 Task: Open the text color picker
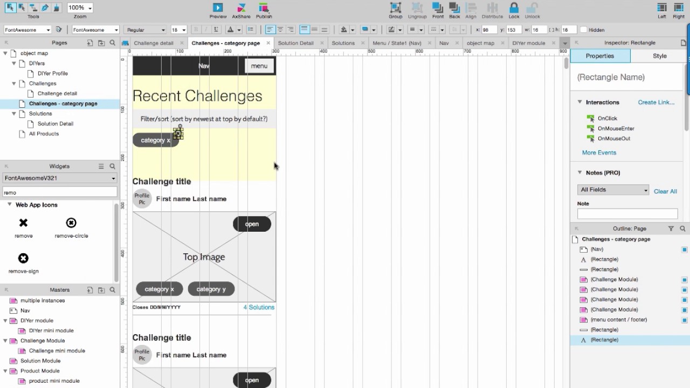tap(233, 30)
